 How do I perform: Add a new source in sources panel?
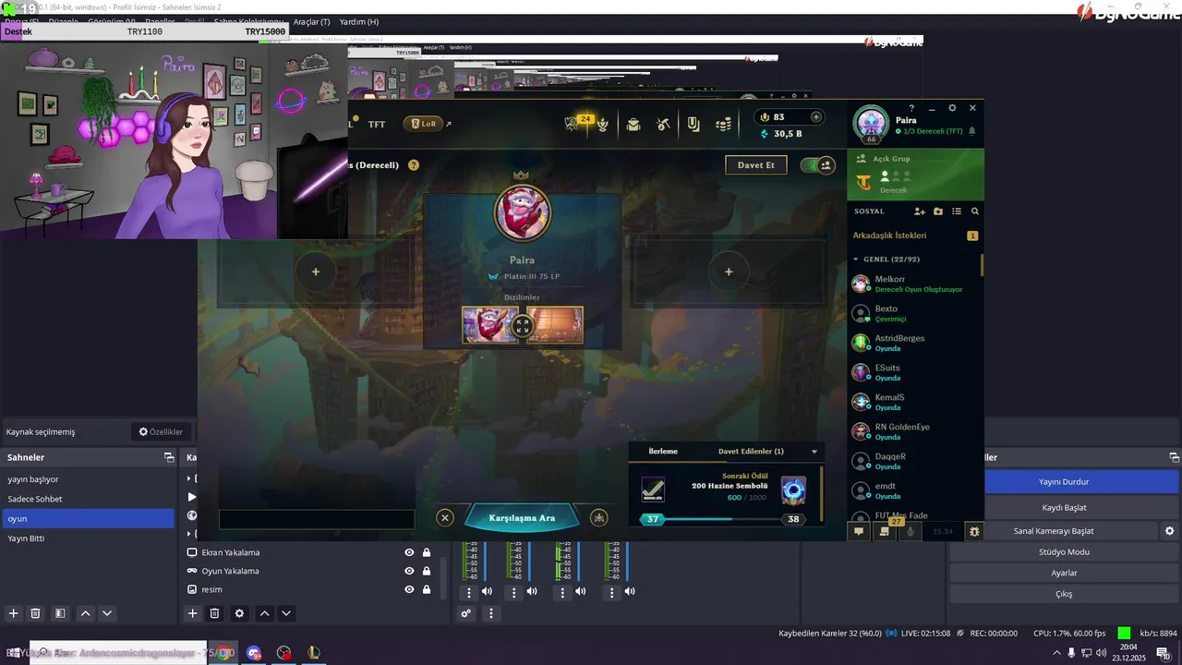(192, 613)
